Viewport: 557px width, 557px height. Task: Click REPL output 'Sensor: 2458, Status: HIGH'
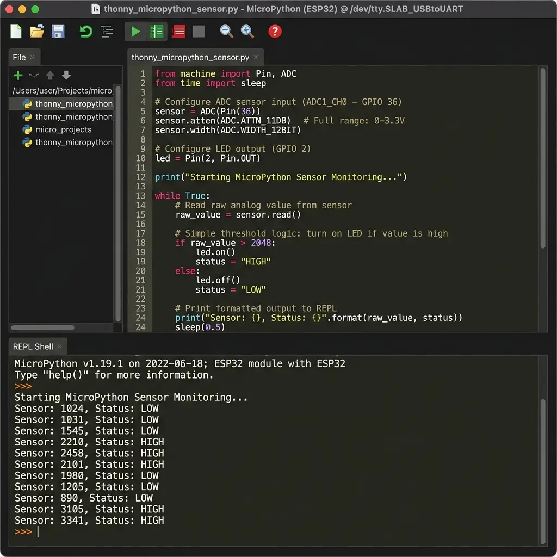point(90,453)
